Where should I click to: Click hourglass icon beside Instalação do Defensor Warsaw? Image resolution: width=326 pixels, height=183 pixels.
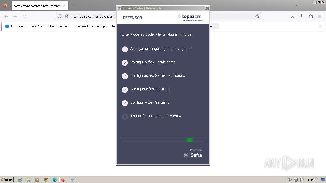click(125, 117)
